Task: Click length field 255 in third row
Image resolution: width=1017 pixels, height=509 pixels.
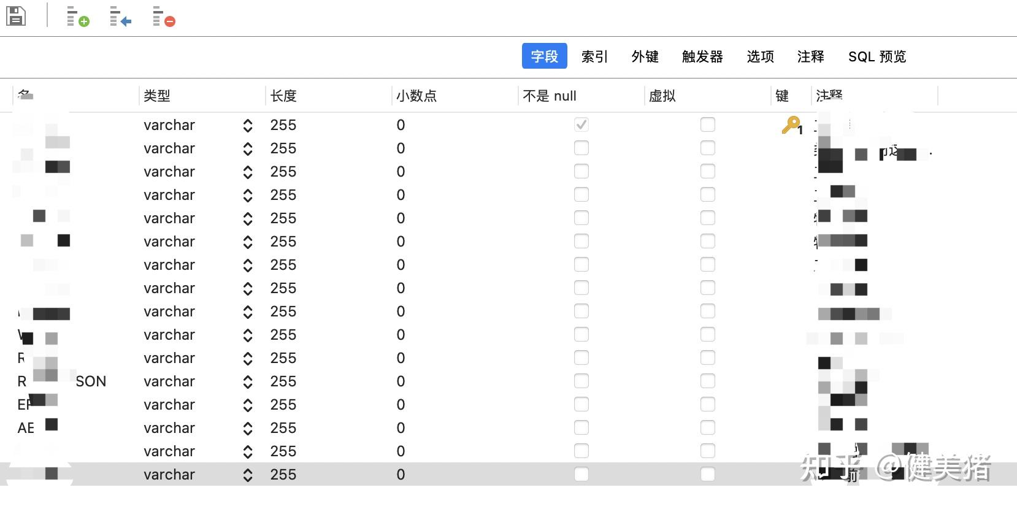Action: pos(283,172)
